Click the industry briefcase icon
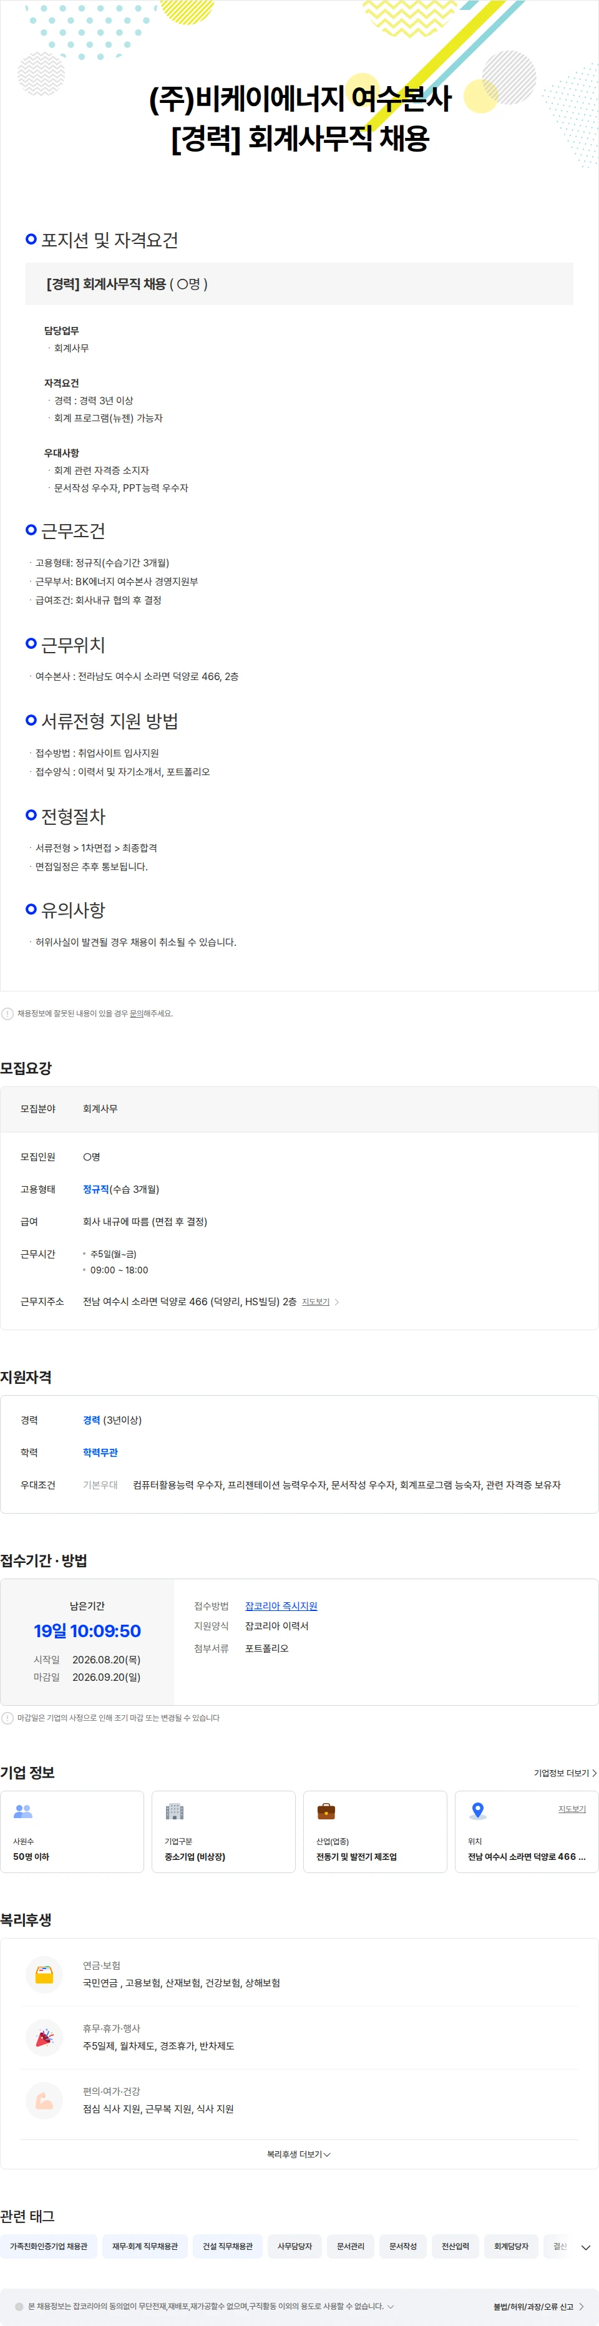This screenshot has width=599, height=2326. (326, 1811)
